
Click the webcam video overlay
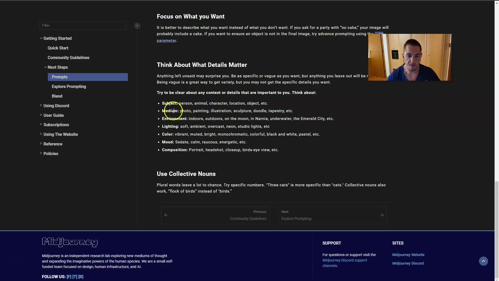coord(410,57)
